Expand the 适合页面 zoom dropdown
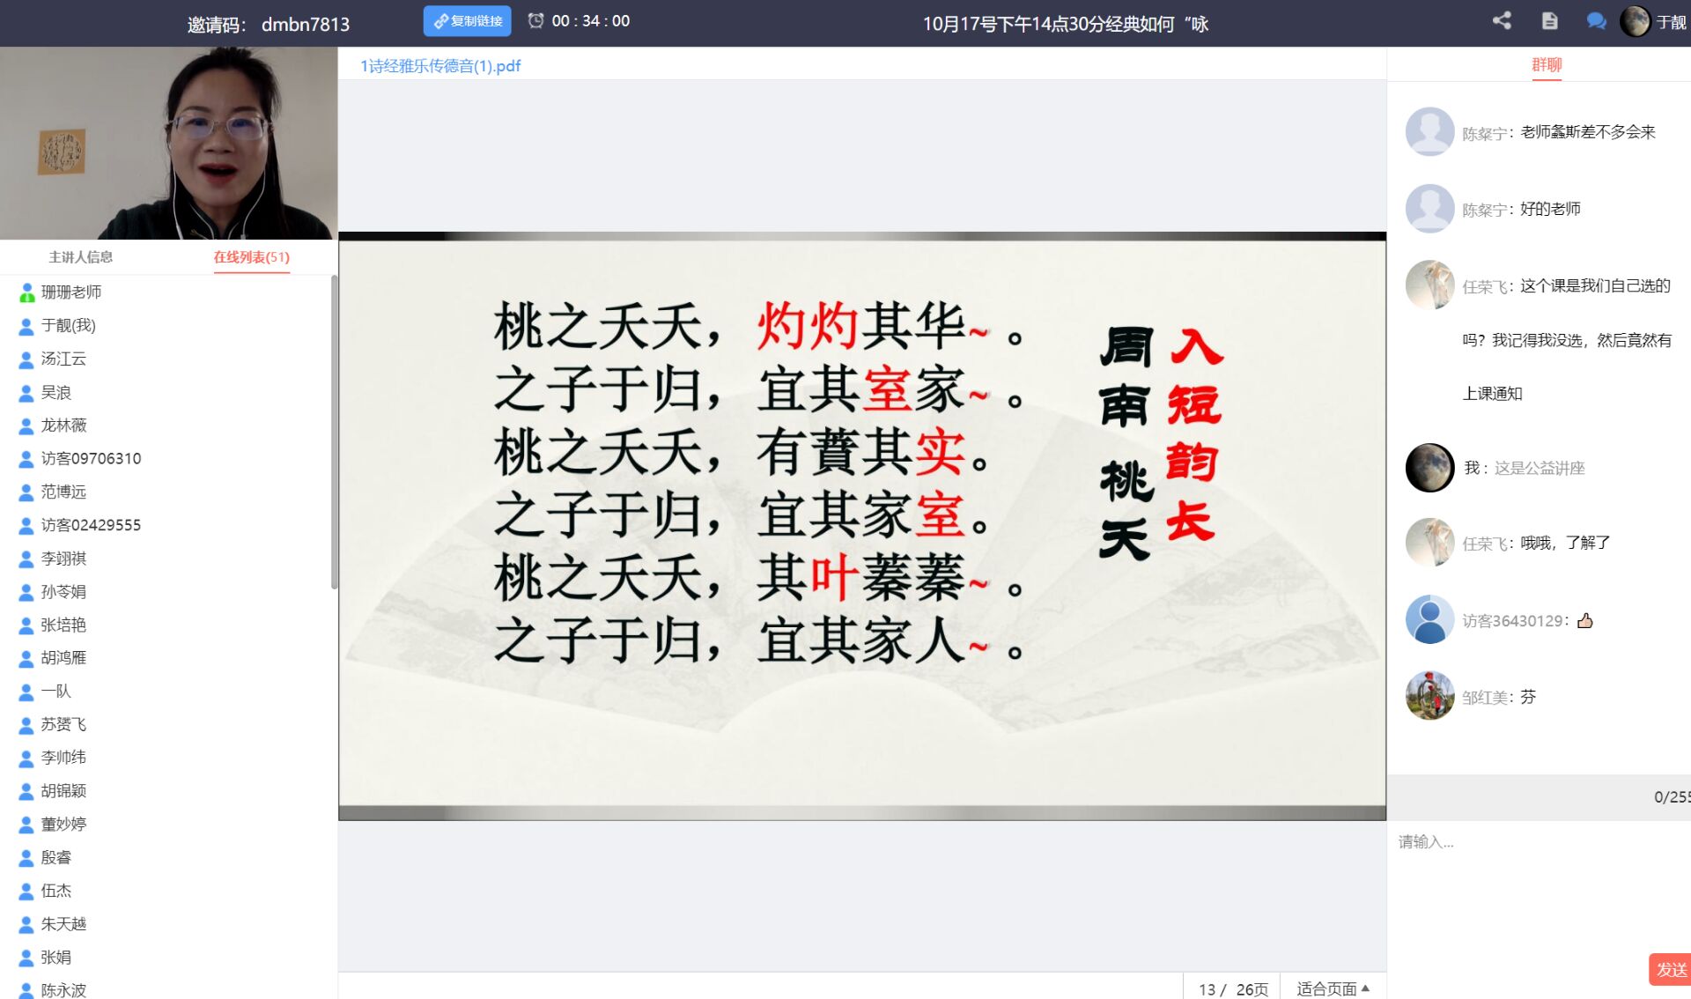This screenshot has height=999, width=1691. [x=1333, y=988]
